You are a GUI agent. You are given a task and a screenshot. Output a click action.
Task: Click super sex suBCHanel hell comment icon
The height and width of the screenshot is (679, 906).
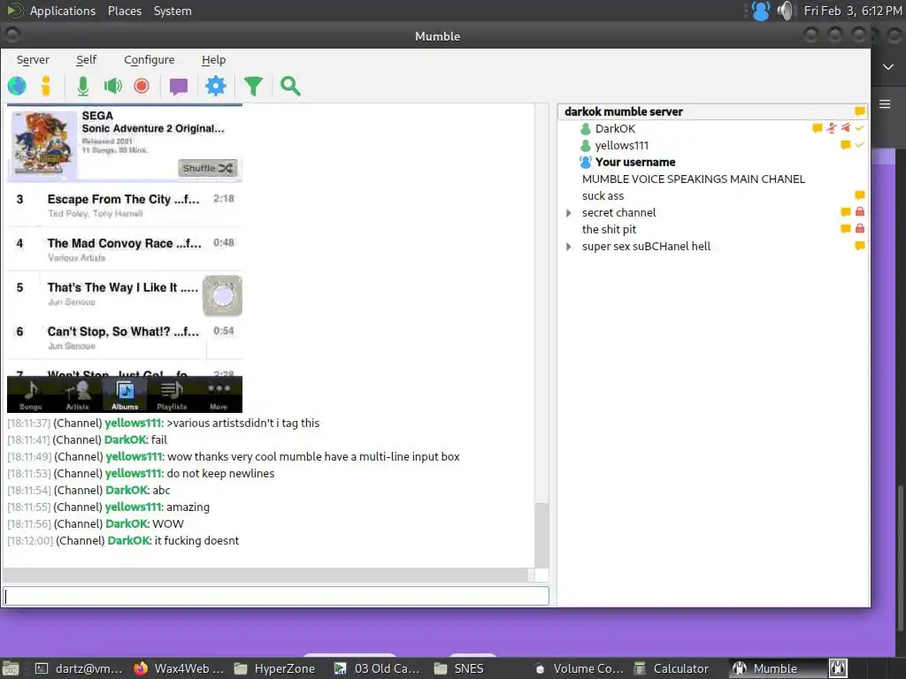click(x=860, y=246)
